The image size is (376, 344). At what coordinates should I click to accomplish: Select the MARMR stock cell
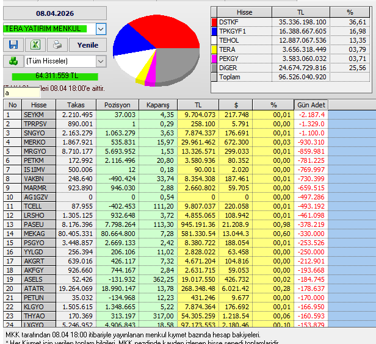pyautogui.click(x=39, y=188)
